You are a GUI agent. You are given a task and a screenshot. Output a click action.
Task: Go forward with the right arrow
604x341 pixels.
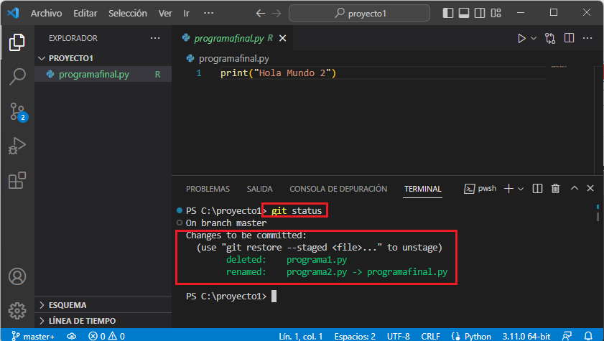pyautogui.click(x=277, y=13)
